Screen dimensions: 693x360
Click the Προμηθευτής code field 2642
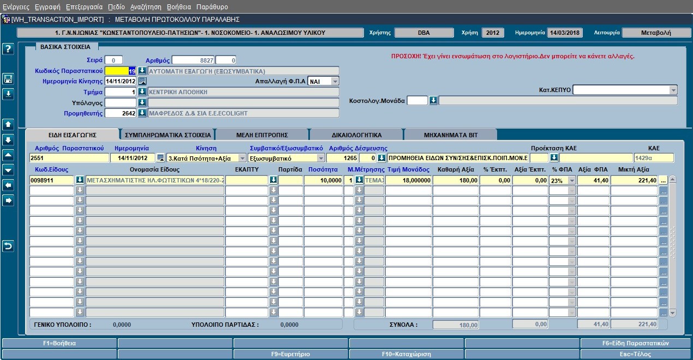[121, 113]
